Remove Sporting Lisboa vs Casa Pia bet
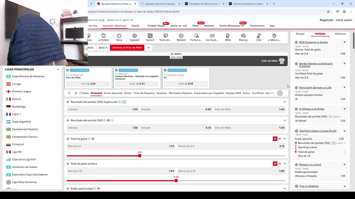 coord(344,131)
